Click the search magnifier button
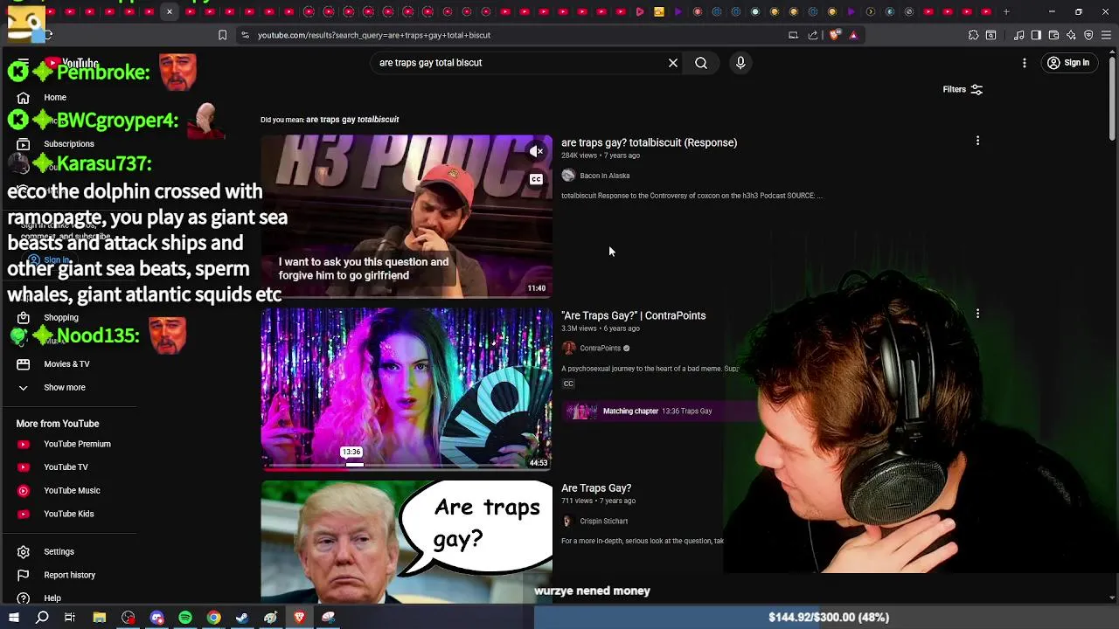The image size is (1119, 629). pos(701,63)
